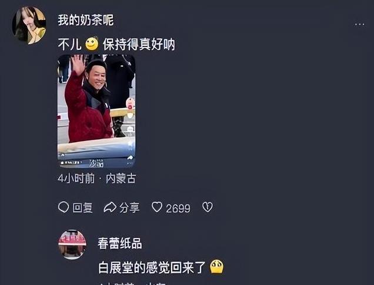Tap the share arrow icon
The image size is (374, 285).
(x=110, y=207)
